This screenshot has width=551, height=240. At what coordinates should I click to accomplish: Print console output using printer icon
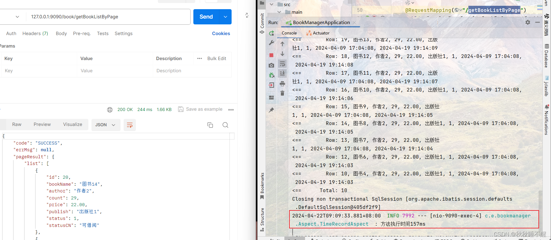282,83
